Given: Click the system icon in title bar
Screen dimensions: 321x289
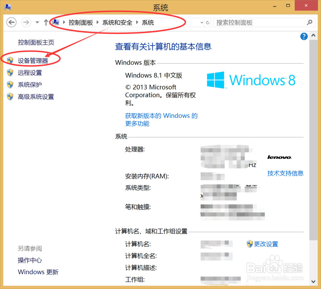Looking at the screenshot, I should pyautogui.click(x=8, y=7).
